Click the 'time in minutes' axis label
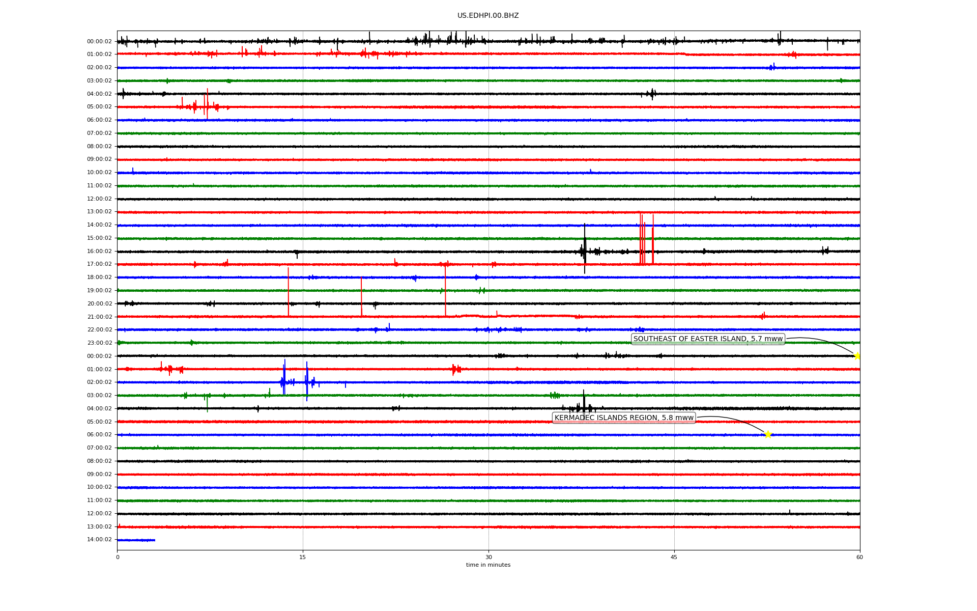The image size is (977, 611). (487, 565)
